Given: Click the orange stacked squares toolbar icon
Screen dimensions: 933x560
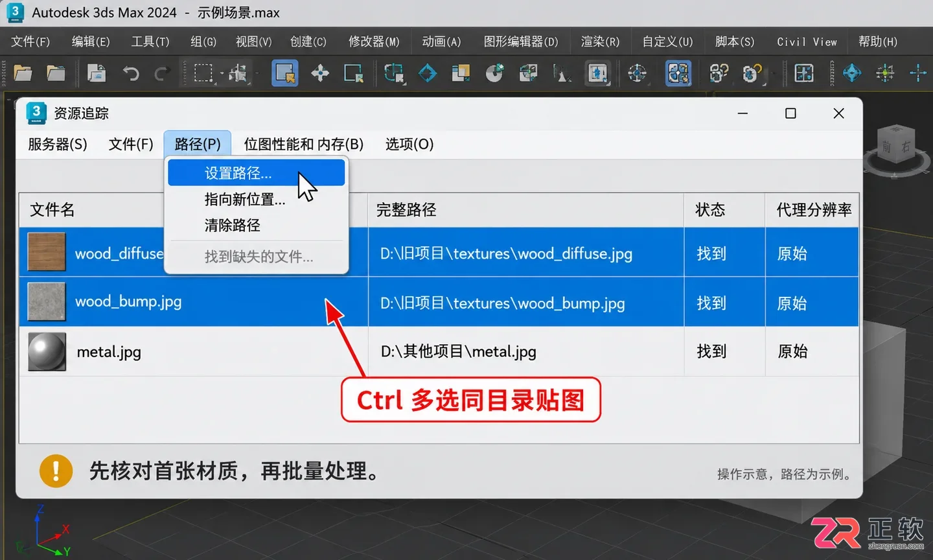Looking at the screenshot, I should tap(461, 73).
